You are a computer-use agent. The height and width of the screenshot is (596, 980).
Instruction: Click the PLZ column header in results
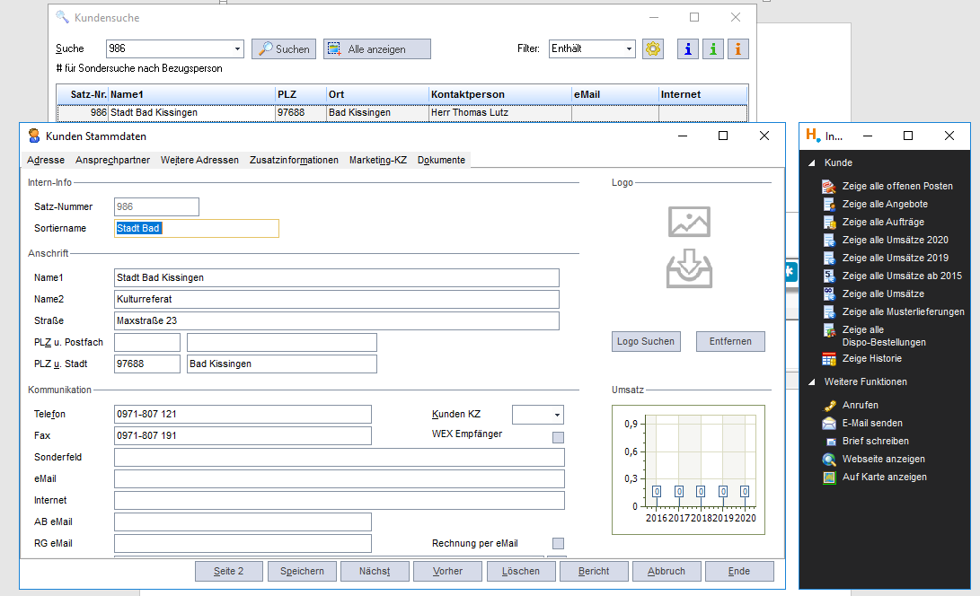301,94
